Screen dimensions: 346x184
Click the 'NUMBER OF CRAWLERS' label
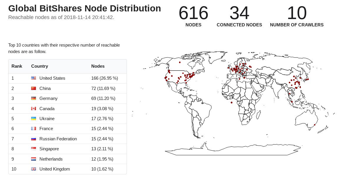pos(297,25)
